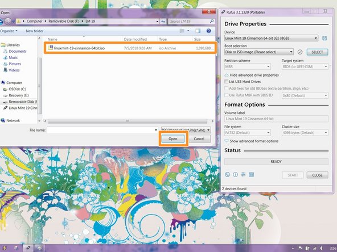This screenshot has height=252, width=337.
Task: Open Rufus about info icon
Action: pos(235,175)
